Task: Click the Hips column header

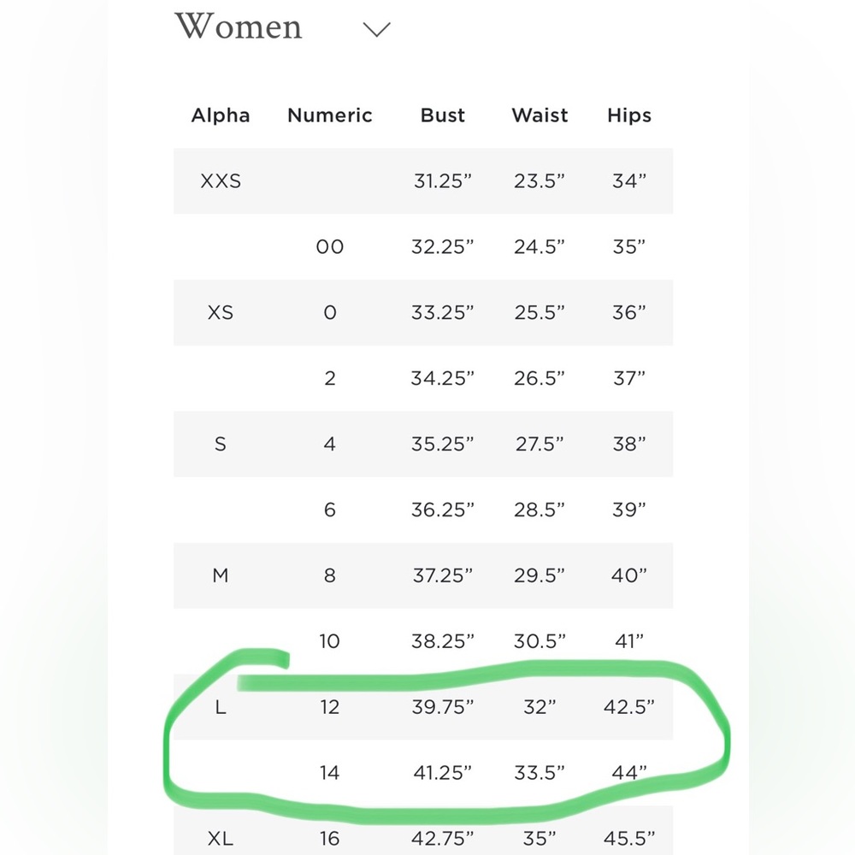Action: (629, 115)
